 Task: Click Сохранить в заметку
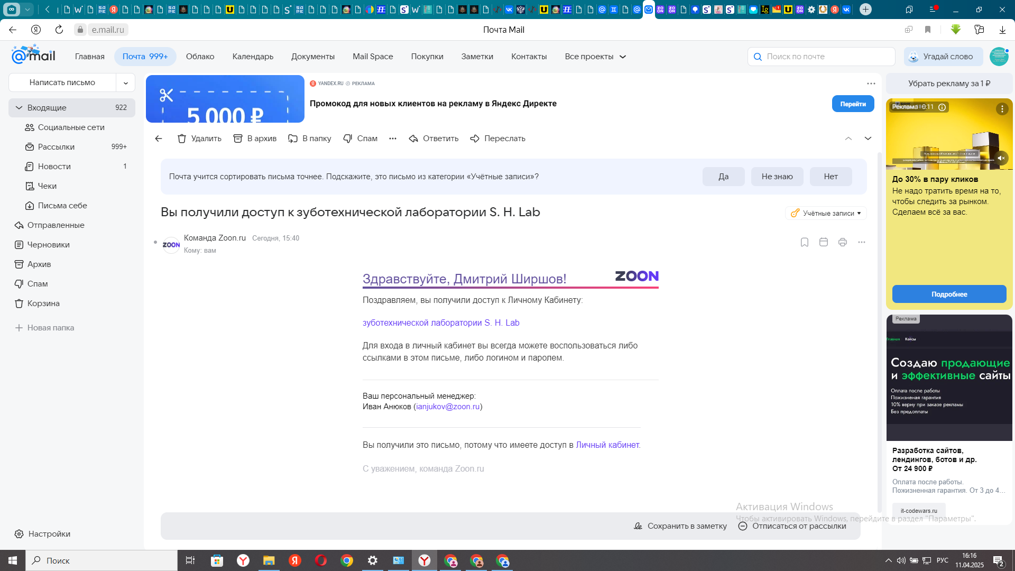click(680, 526)
